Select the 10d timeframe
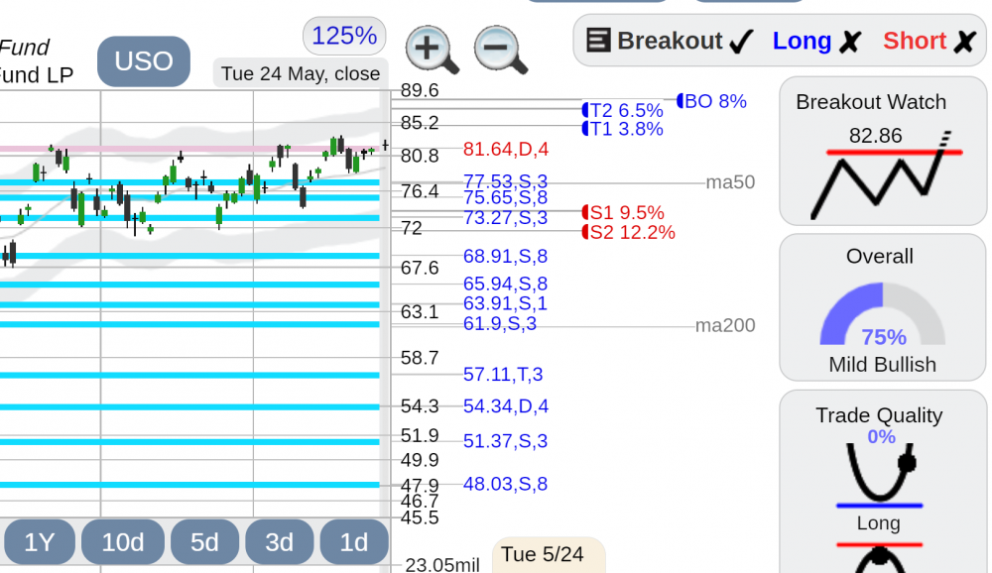 click(123, 542)
